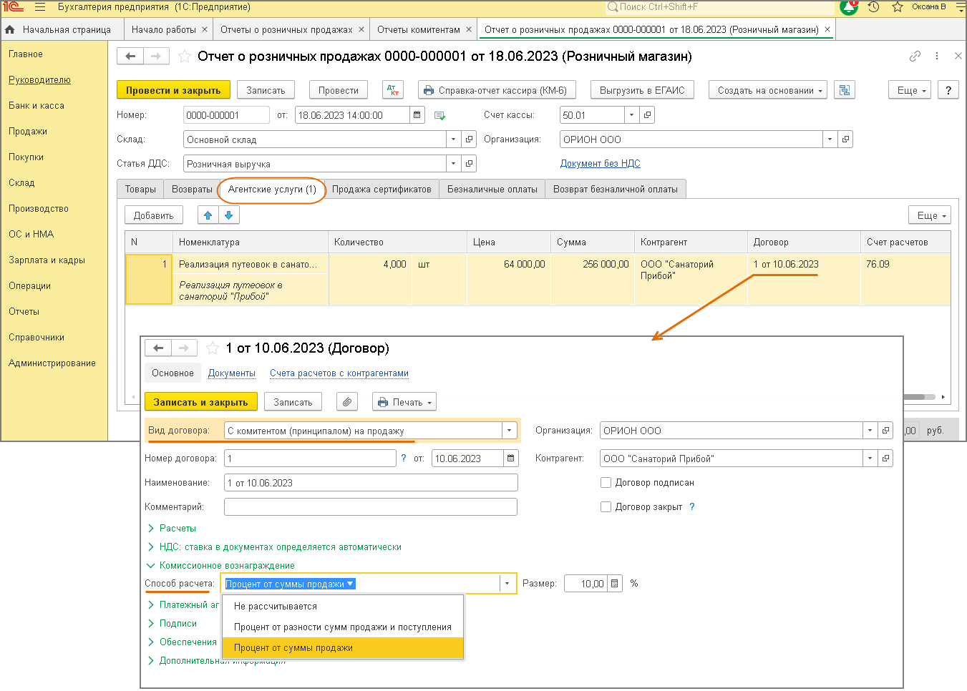
Task: Click Комментарий input field
Action: (x=371, y=507)
